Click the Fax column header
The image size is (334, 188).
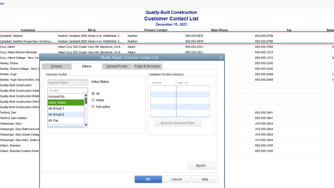[289, 30]
